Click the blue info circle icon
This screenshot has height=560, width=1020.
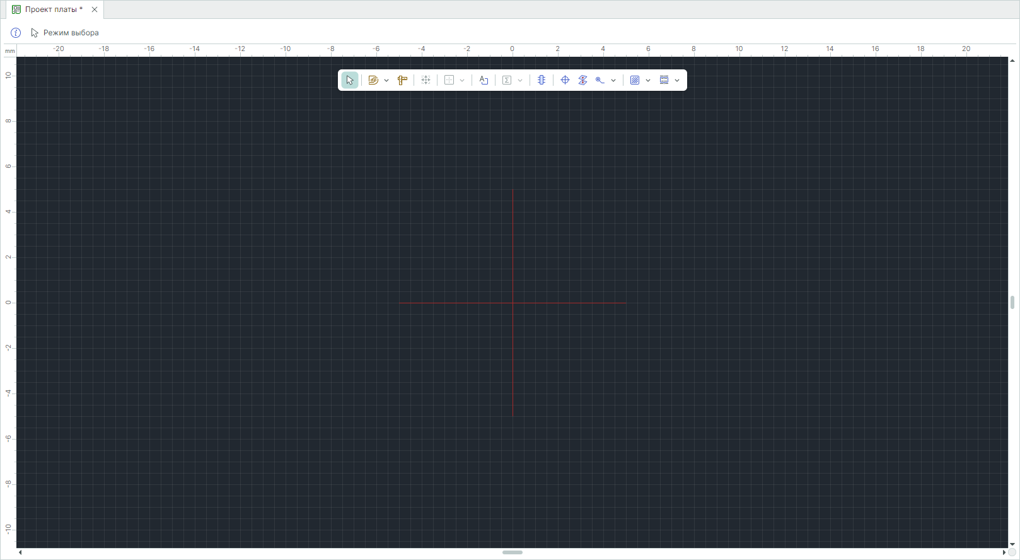[x=16, y=33]
